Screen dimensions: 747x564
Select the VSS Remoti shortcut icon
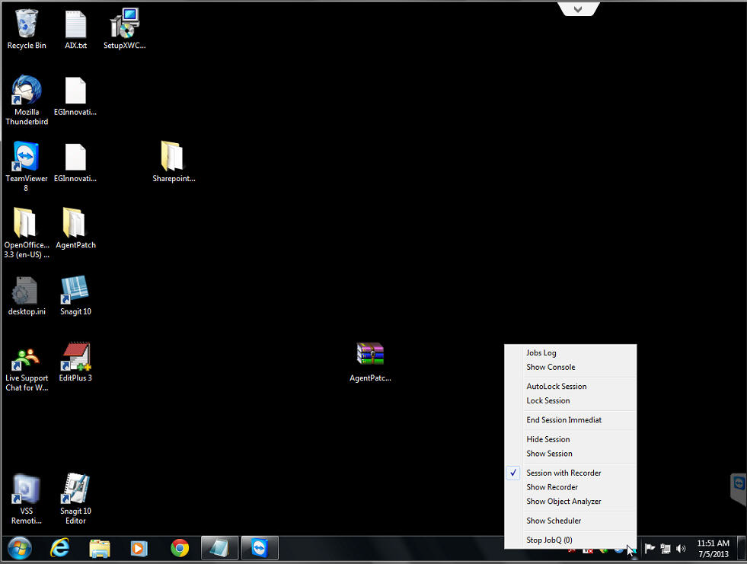27,499
